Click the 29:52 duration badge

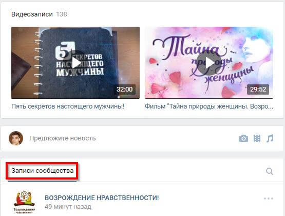point(258,89)
